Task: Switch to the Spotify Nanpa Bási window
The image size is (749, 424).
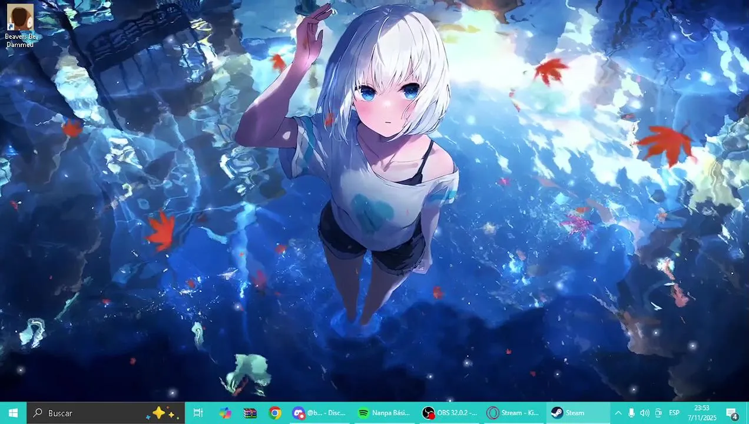Action: [x=385, y=413]
